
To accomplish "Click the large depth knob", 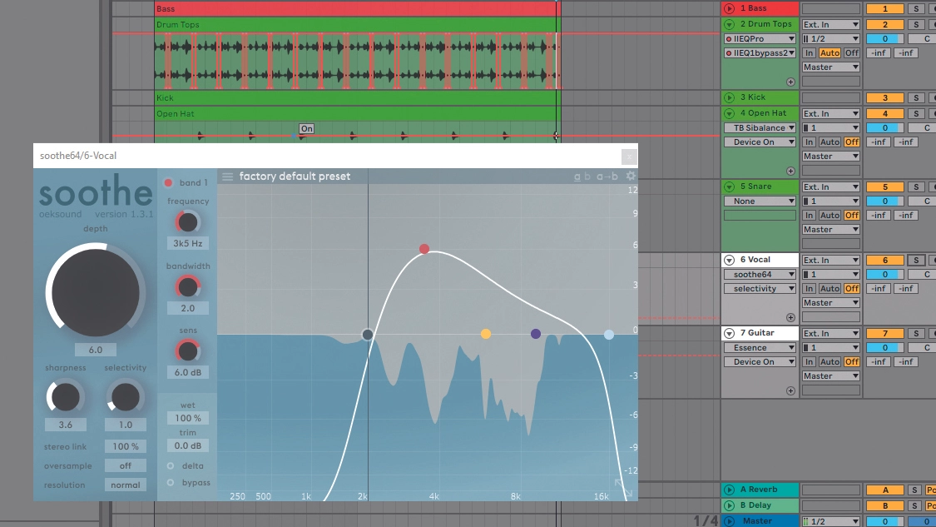I will (96, 292).
